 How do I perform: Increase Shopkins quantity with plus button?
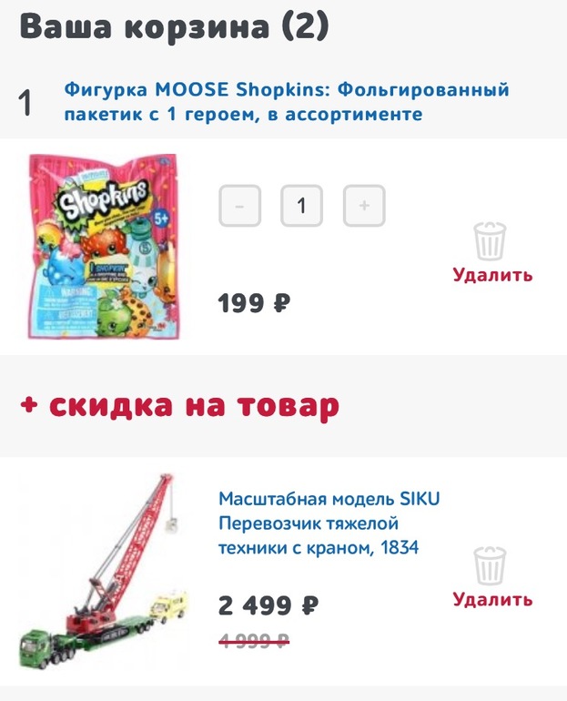[x=364, y=206]
